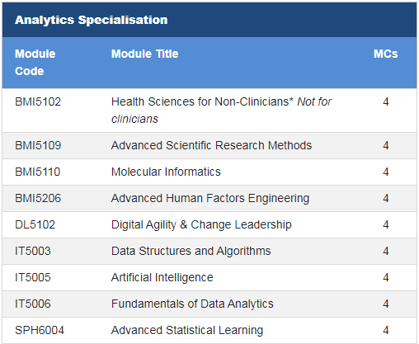
Task: Select module code BMI5102
Action: tap(38, 101)
